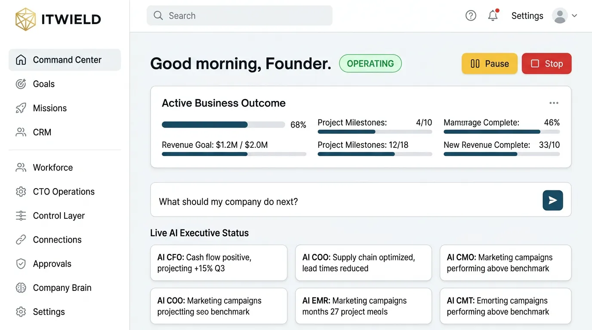Open Goals target icon

pos(21,84)
